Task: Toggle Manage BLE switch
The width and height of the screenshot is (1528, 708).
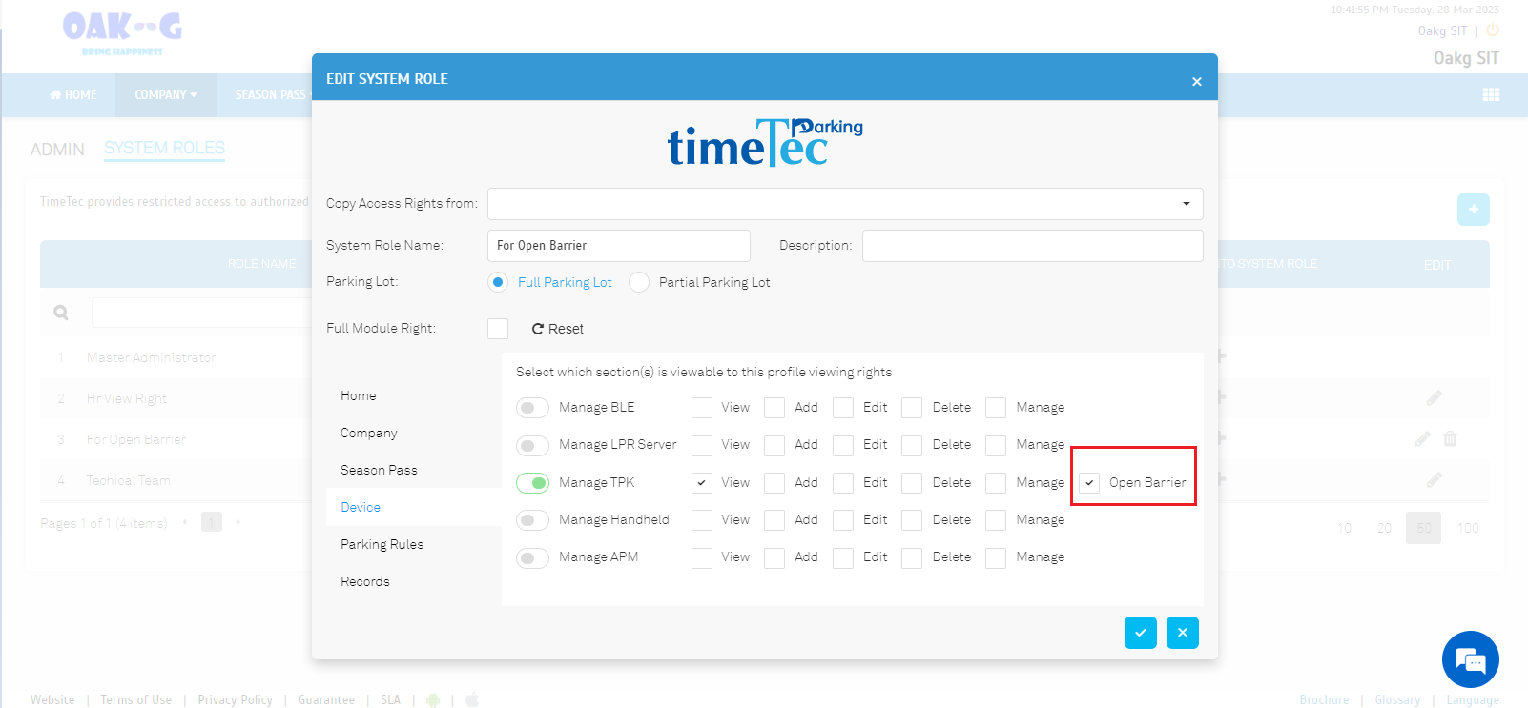Action: (x=532, y=408)
